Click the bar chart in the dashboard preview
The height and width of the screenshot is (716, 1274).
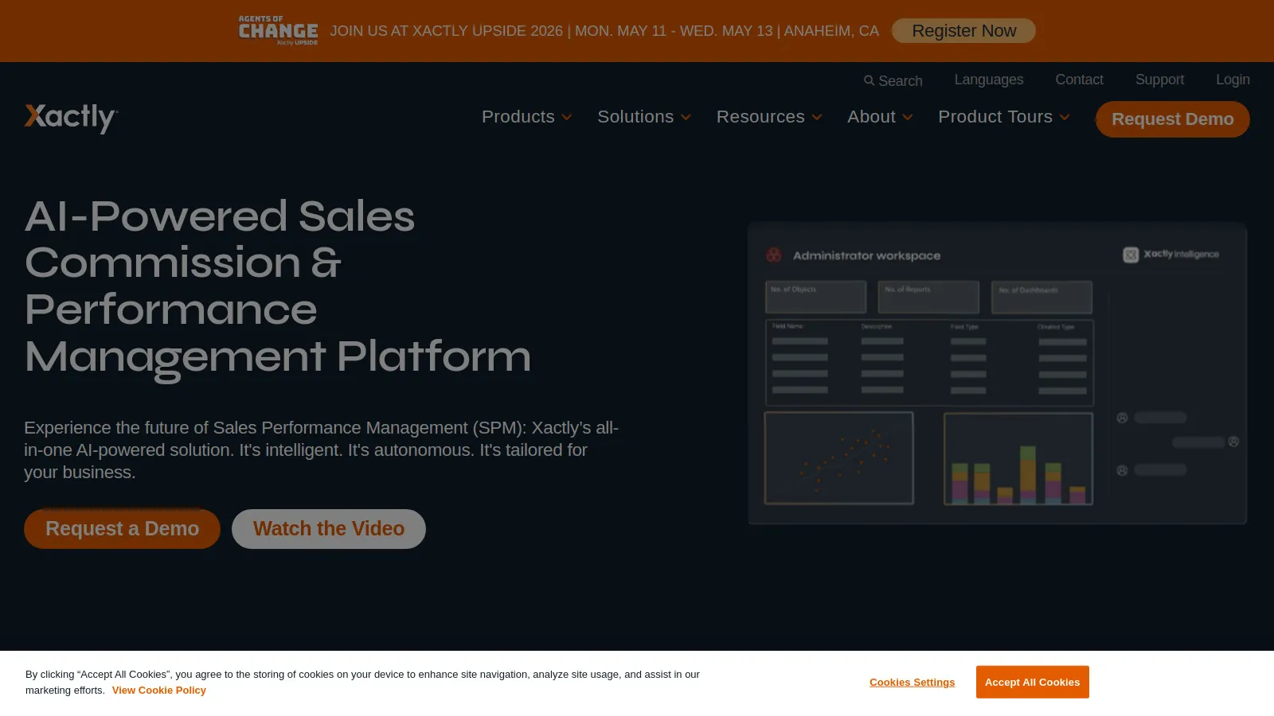click(x=1018, y=459)
